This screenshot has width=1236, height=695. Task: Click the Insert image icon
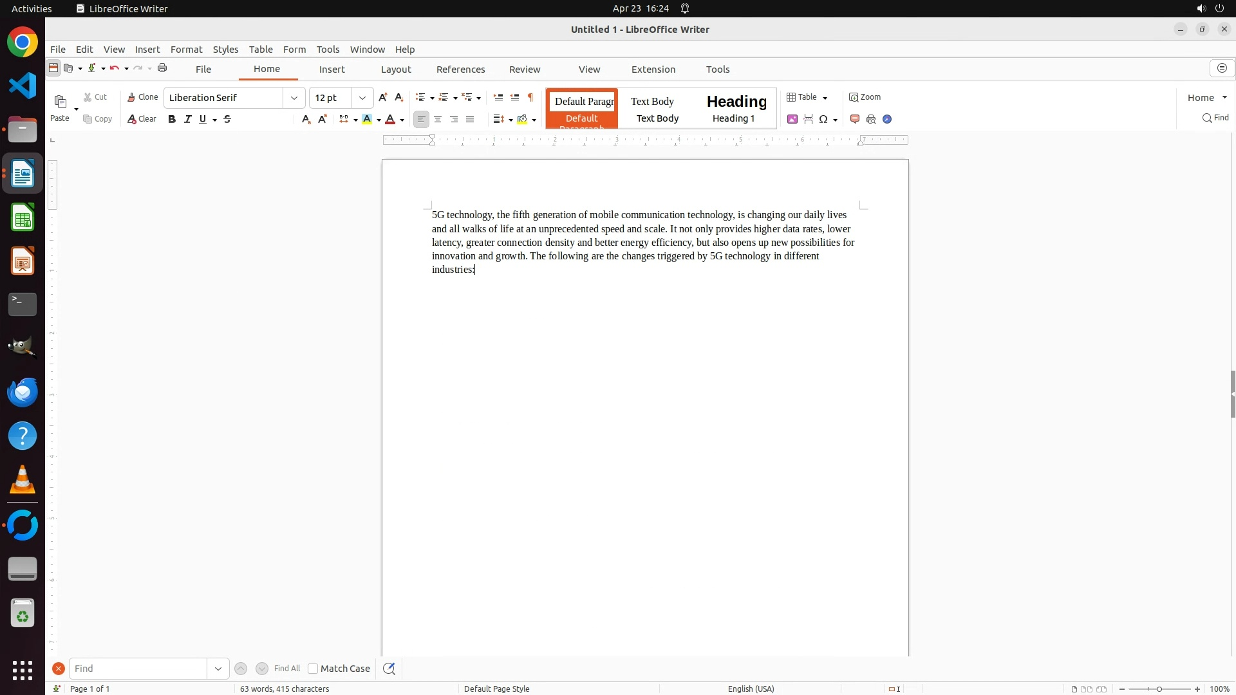(792, 119)
